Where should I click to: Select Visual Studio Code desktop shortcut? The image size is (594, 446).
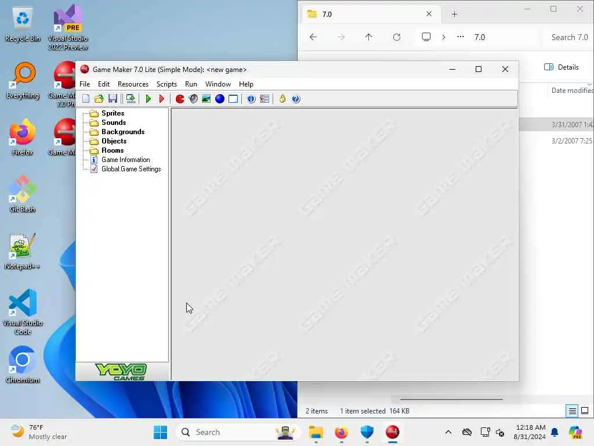23,312
